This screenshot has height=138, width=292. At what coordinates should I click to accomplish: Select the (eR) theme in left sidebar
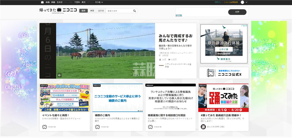click(x=11, y=74)
